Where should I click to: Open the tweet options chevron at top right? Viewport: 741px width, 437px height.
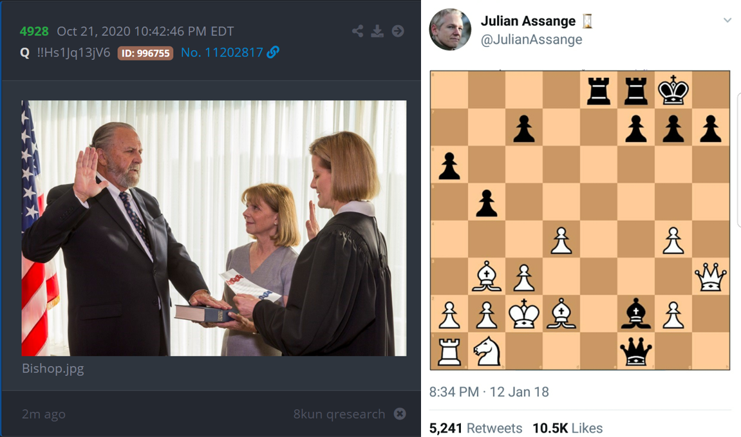coord(727,21)
